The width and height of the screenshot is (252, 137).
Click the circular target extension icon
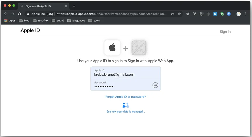coord(201,14)
